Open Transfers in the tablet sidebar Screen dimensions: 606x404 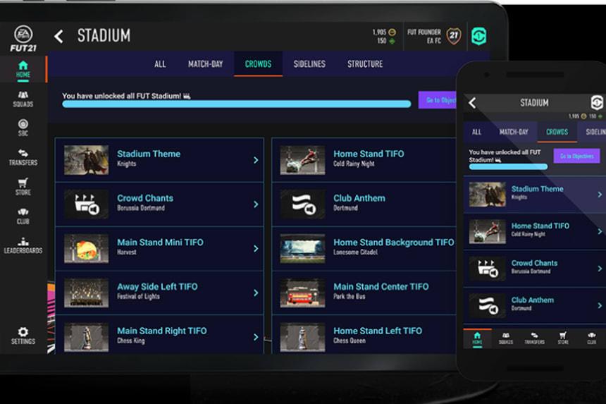coord(23,157)
